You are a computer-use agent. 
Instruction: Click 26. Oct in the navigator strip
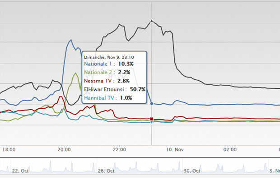tap(106, 171)
